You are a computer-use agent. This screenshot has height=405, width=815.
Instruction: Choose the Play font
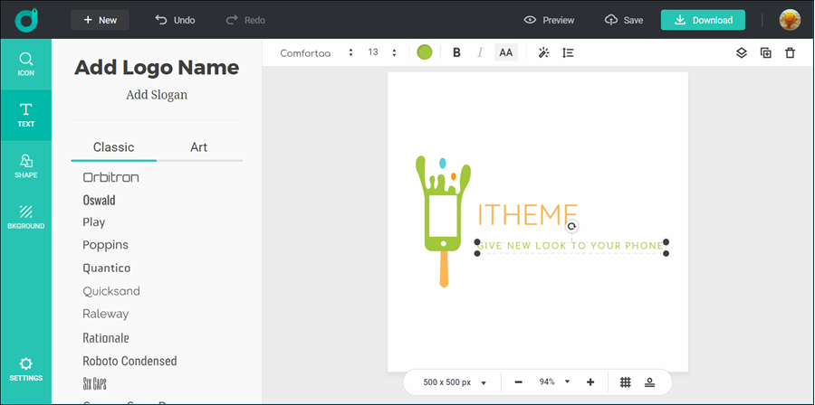94,222
